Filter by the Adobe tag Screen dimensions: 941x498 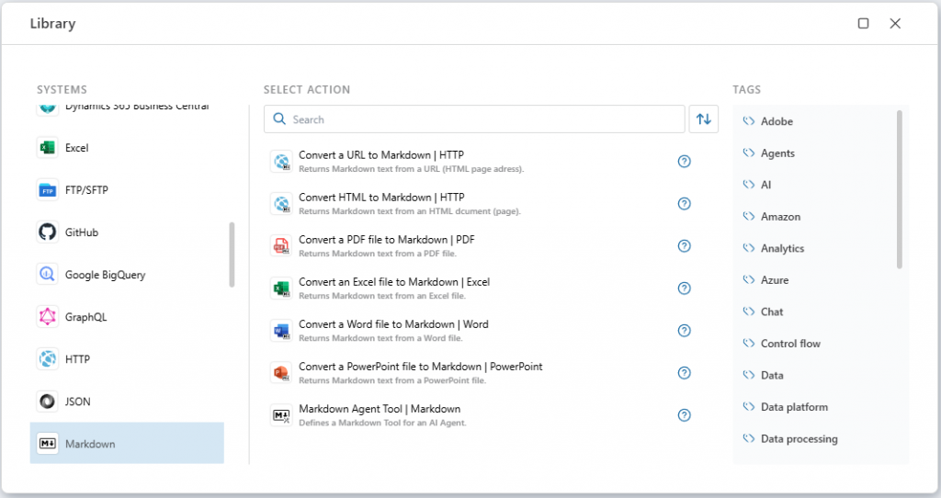[777, 121]
